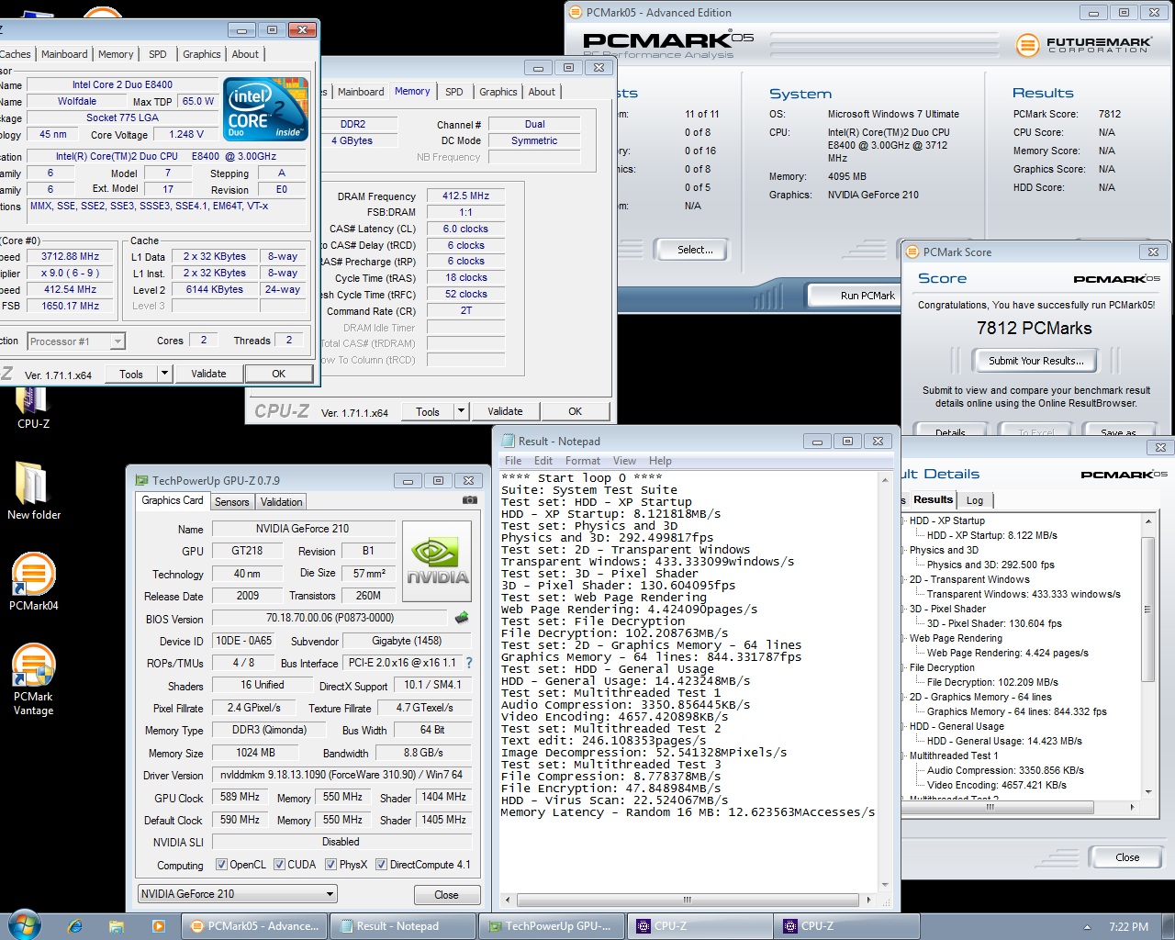This screenshot has width=1175, height=940.
Task: Click the Run PCMark button
Action: pos(855,296)
